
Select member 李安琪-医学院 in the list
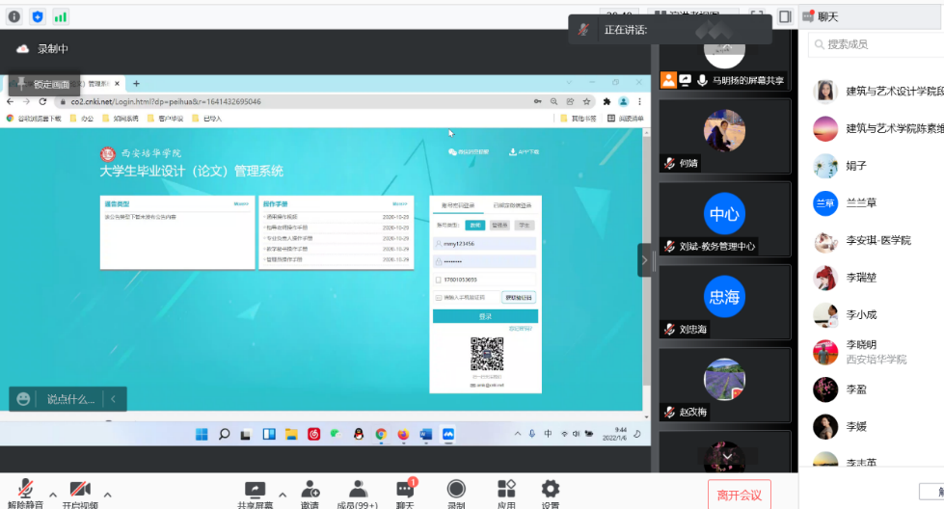[877, 240]
